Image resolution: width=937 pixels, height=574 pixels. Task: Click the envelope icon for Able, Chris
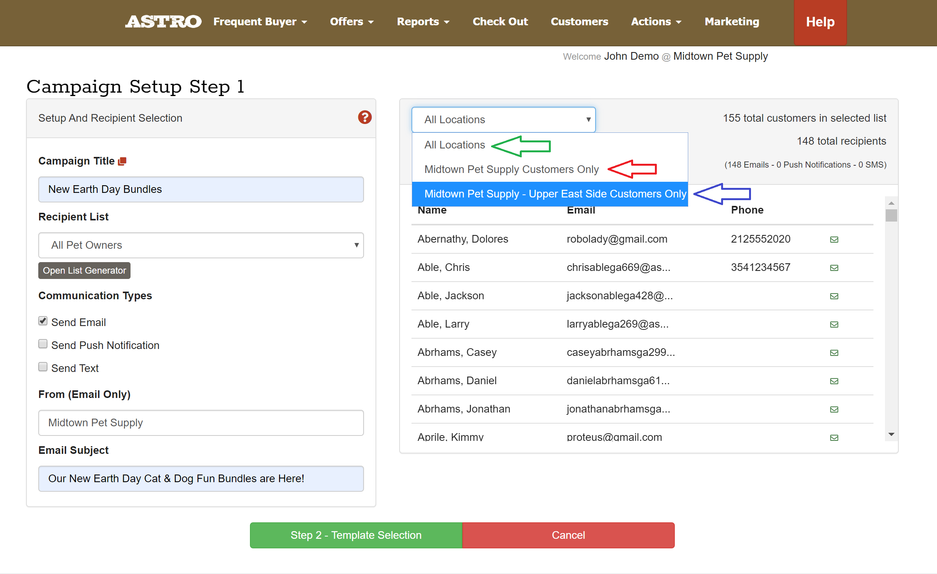click(x=834, y=268)
